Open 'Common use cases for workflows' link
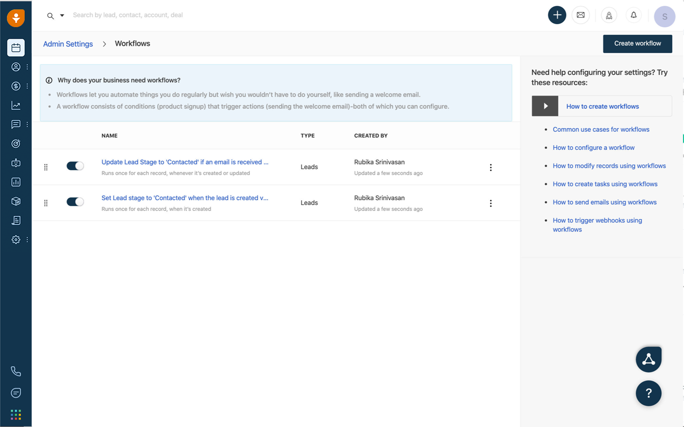684x427 pixels. click(x=601, y=129)
